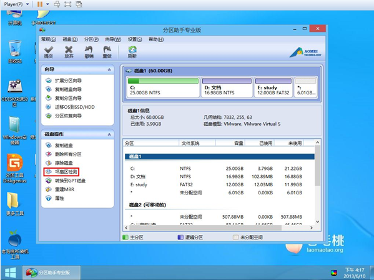Select the 6.01GB 未分配空间 row
Screen dimensions: 374x280
click(x=219, y=192)
